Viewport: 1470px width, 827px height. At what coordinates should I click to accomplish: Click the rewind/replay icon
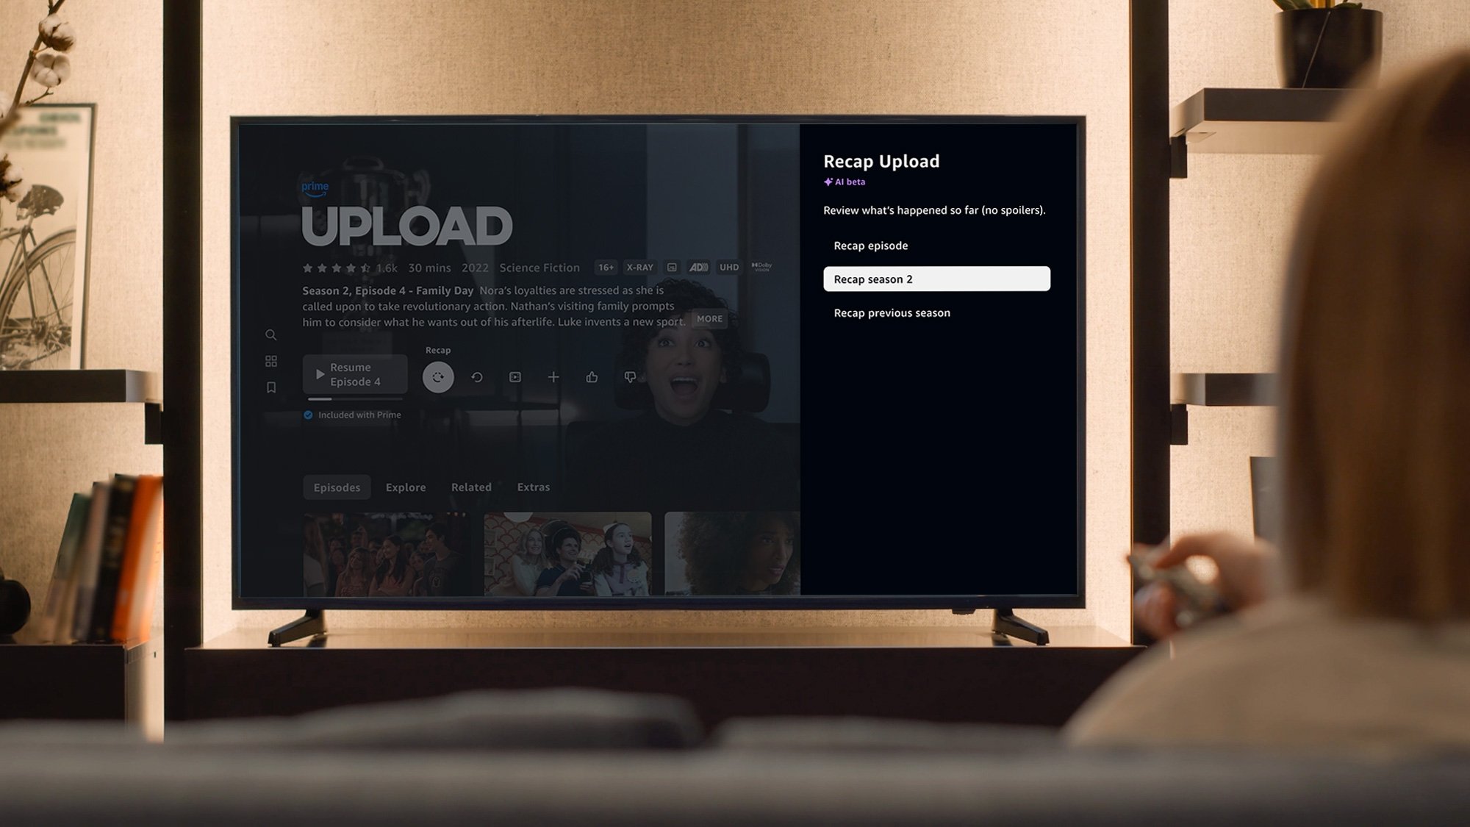pyautogui.click(x=476, y=376)
